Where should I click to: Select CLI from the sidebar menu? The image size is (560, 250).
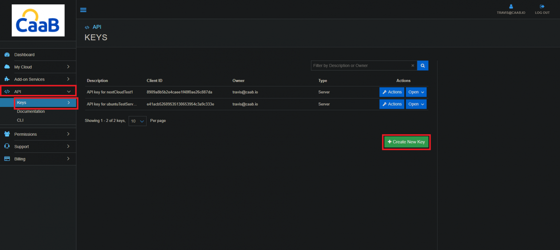[20, 120]
